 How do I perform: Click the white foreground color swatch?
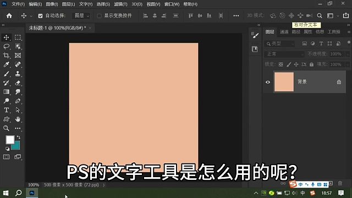(x=10, y=140)
